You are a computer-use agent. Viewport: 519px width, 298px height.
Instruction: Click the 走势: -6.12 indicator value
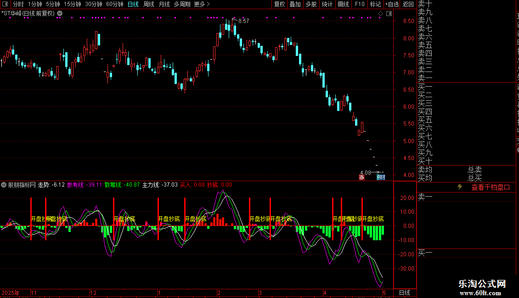click(51, 185)
